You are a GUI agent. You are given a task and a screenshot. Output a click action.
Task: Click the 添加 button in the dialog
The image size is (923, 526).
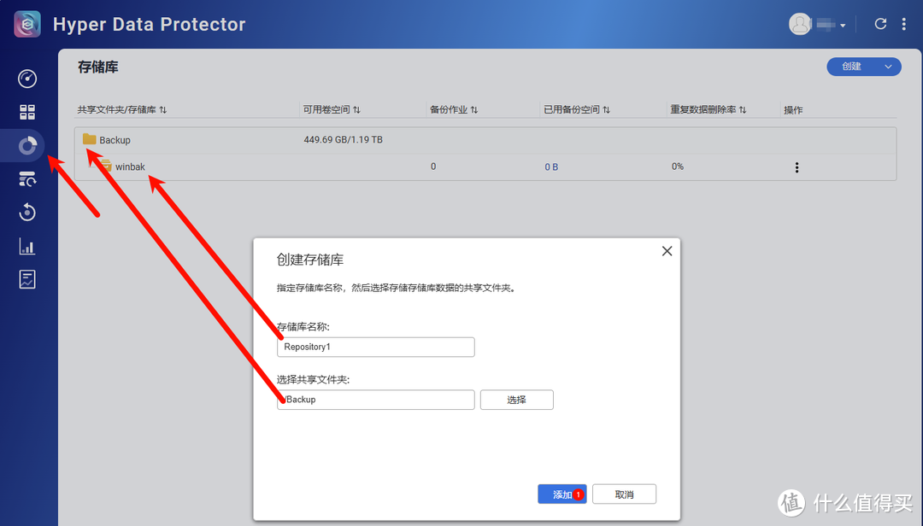click(561, 494)
